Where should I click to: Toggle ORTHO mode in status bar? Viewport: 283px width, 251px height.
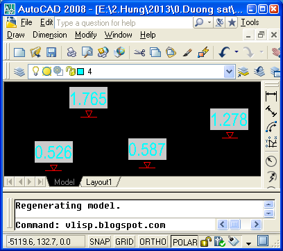click(x=153, y=242)
